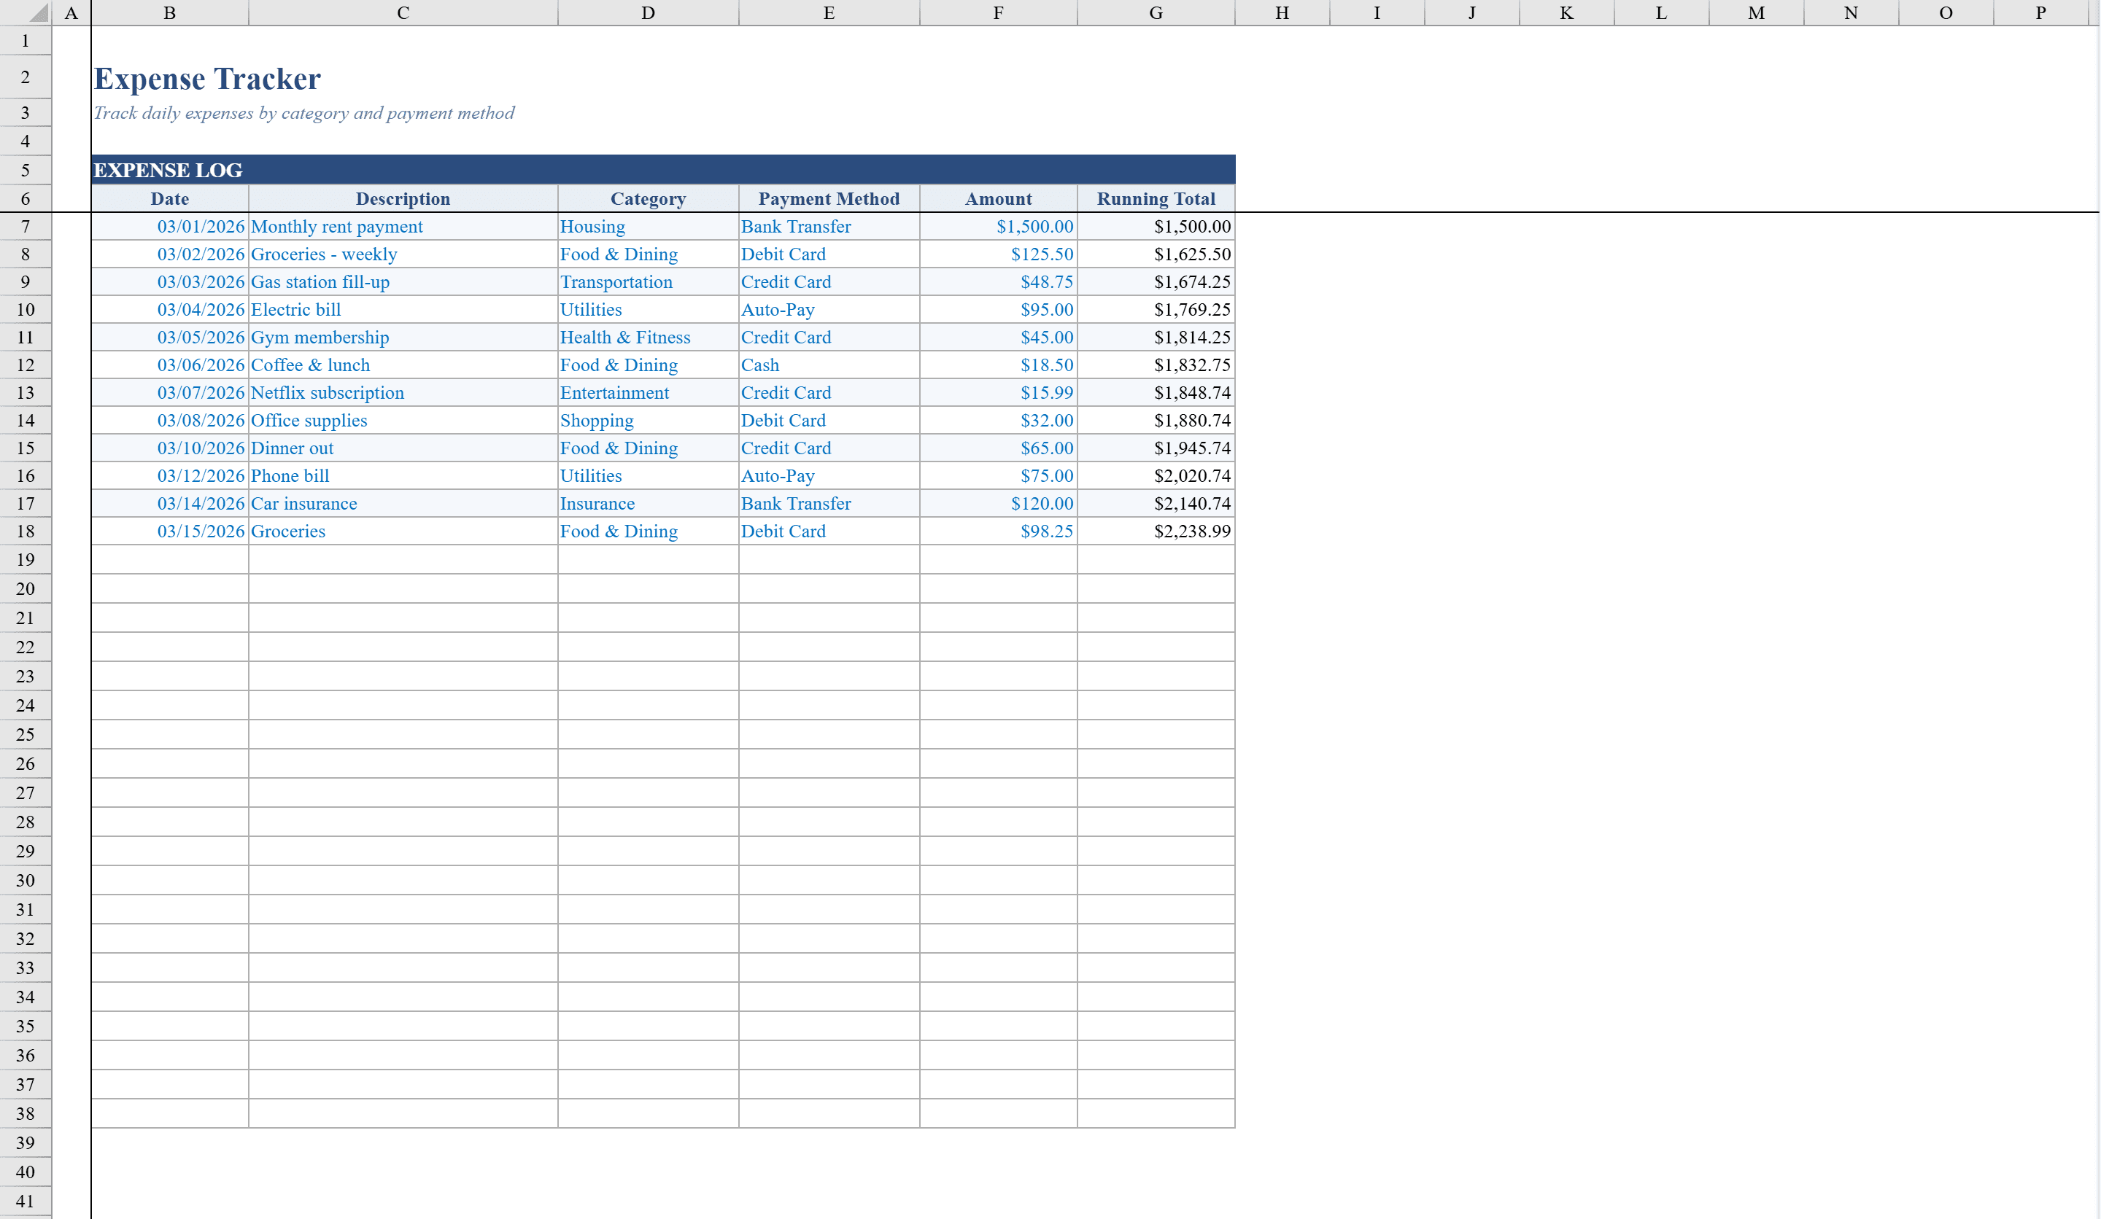This screenshot has width=2101, height=1219.
Task: Click the Running Total header cell
Action: coord(1156,198)
